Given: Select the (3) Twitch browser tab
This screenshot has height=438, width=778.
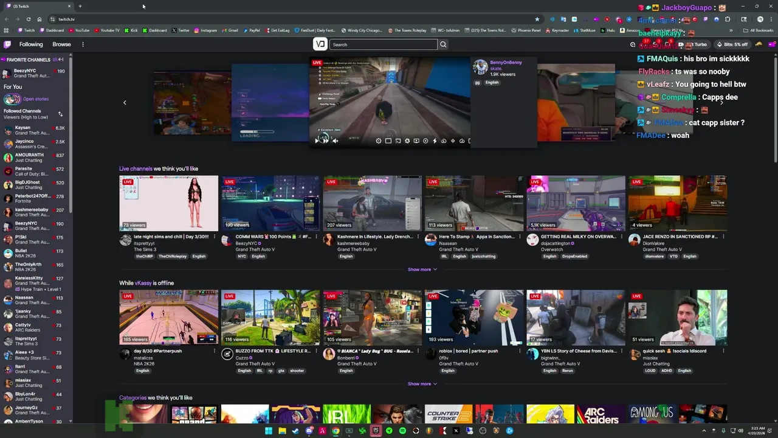Looking at the screenshot, I should [x=36, y=6].
